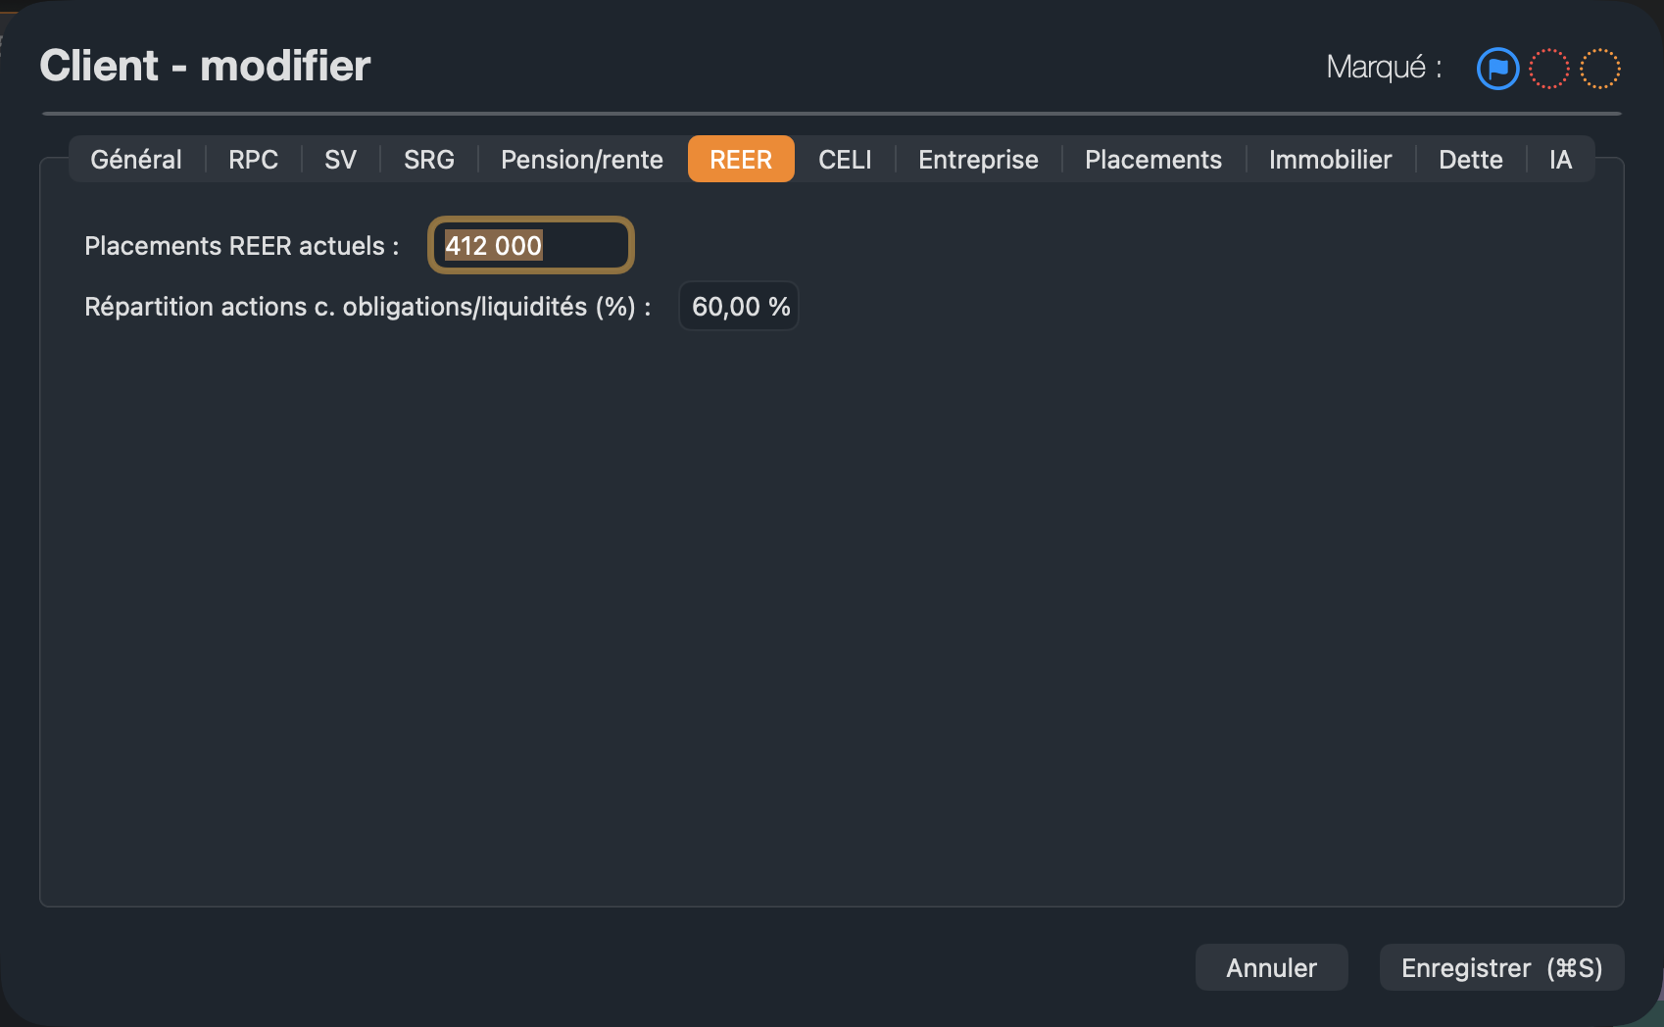1664x1027 pixels.
Task: Click the Client - modifier title
Action: [205, 66]
